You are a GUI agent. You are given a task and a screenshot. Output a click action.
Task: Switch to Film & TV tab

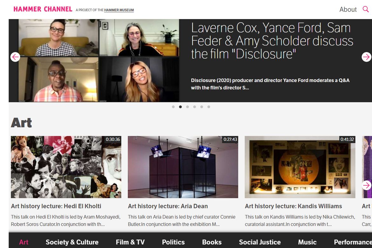click(130, 242)
